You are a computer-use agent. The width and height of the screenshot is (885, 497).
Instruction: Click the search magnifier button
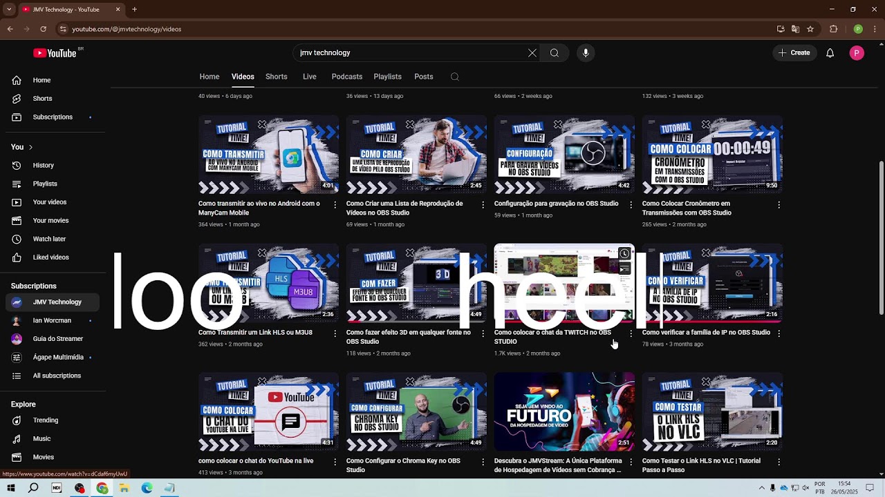(x=555, y=53)
